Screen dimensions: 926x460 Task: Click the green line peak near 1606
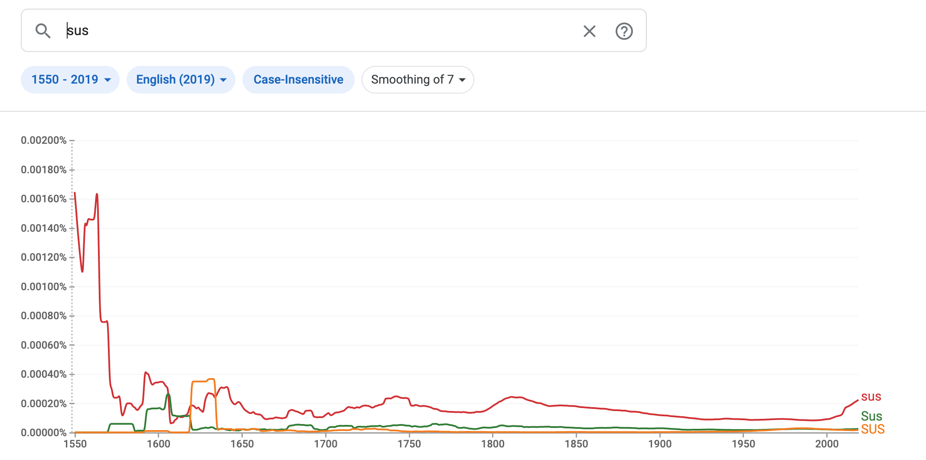click(x=168, y=394)
